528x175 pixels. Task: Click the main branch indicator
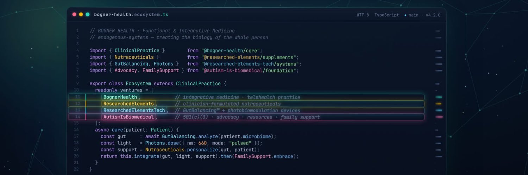[411, 15]
